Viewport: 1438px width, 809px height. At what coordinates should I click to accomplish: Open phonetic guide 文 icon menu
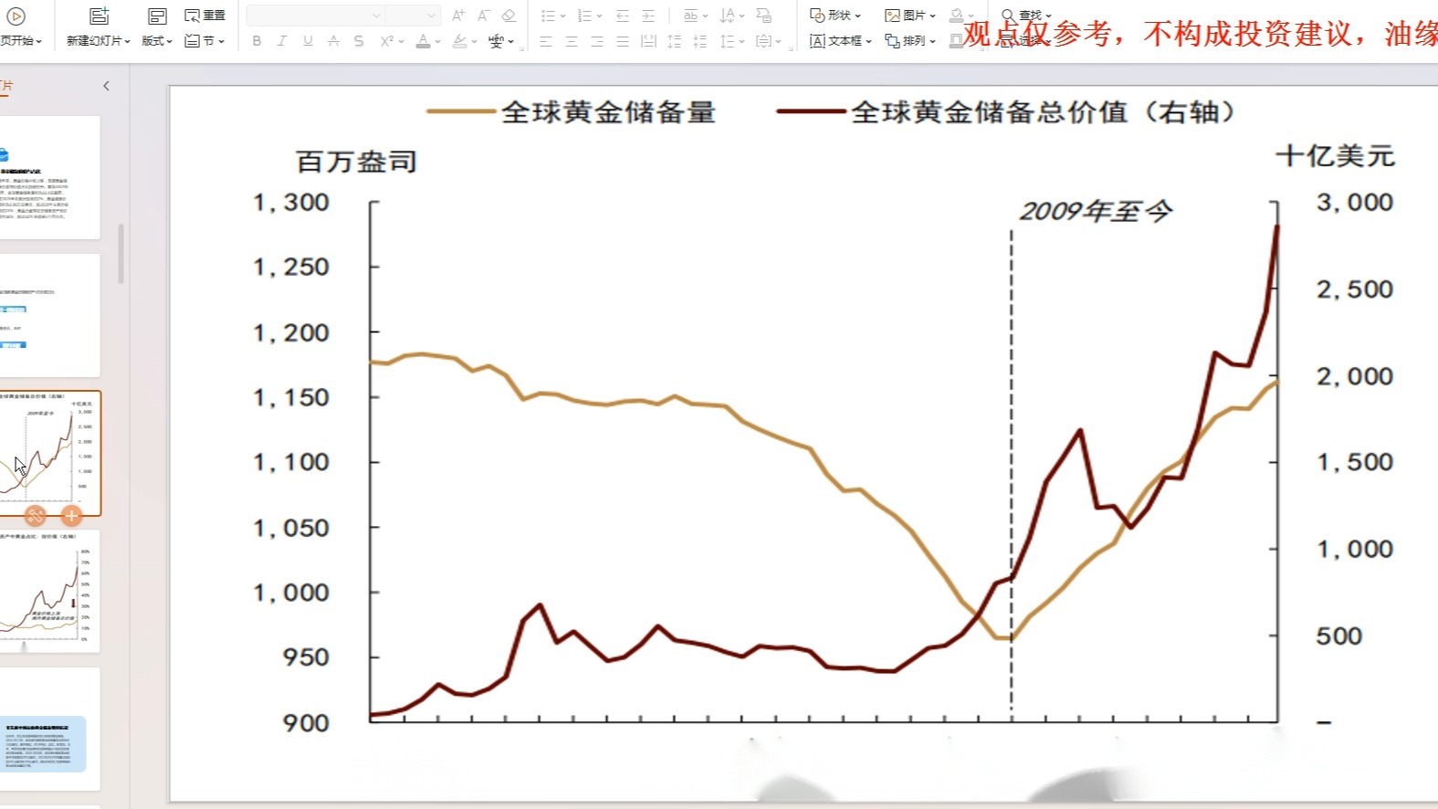500,41
